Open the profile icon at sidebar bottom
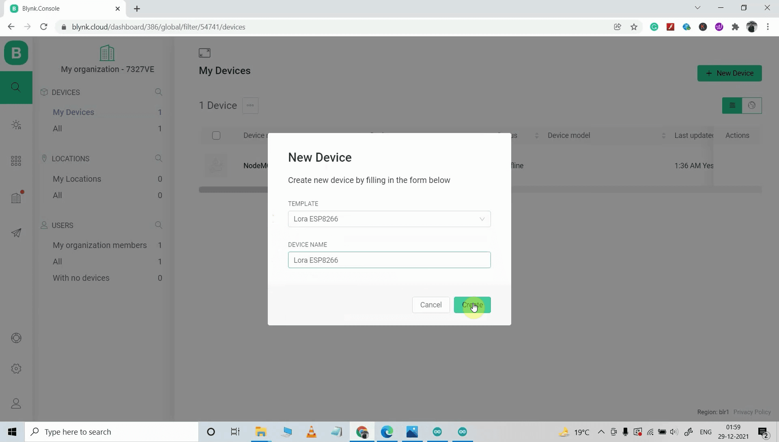The width and height of the screenshot is (779, 442). click(16, 403)
